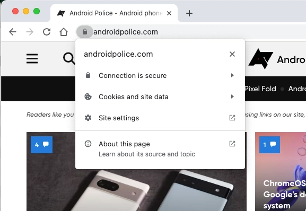Reload the page with refresh icon

pyautogui.click(x=47, y=32)
